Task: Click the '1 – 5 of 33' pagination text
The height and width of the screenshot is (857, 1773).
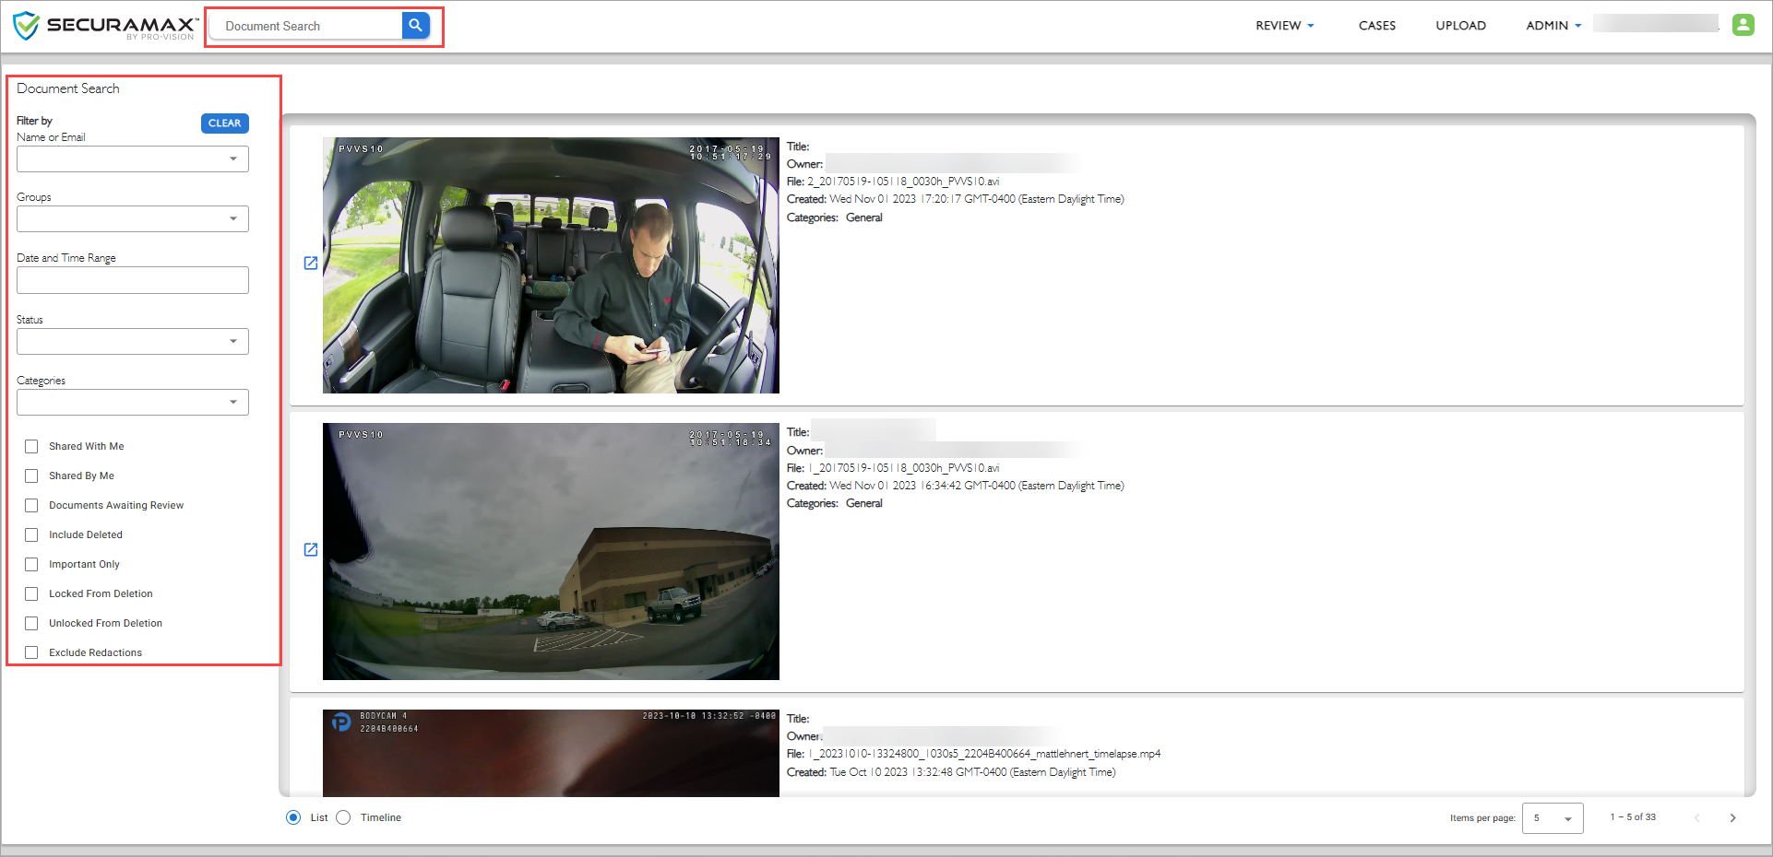Action: point(1633,817)
